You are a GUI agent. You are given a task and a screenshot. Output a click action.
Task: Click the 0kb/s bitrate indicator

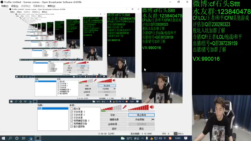[x=179, y=134]
